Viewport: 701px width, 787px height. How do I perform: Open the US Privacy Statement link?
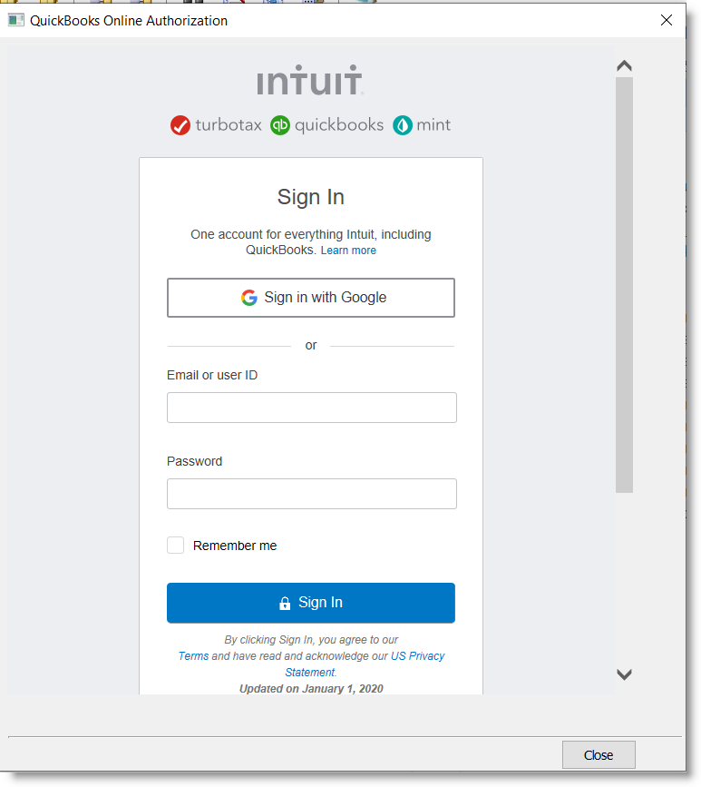click(x=417, y=656)
